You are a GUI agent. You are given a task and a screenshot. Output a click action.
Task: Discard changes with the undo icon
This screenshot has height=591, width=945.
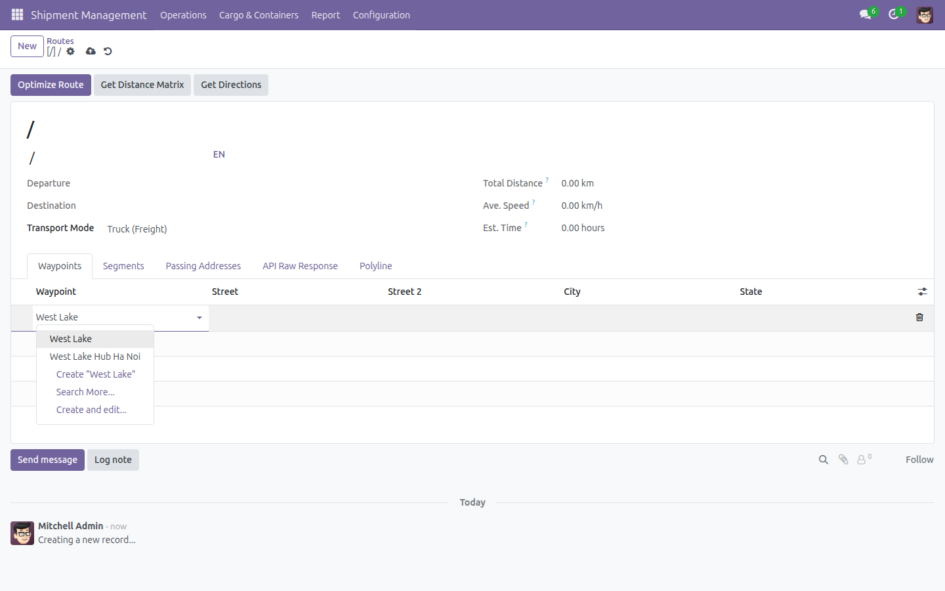[x=108, y=51]
